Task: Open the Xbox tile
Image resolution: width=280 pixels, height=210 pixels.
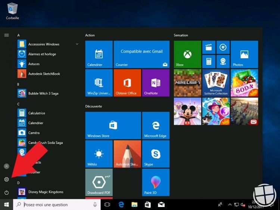Action: (x=187, y=55)
